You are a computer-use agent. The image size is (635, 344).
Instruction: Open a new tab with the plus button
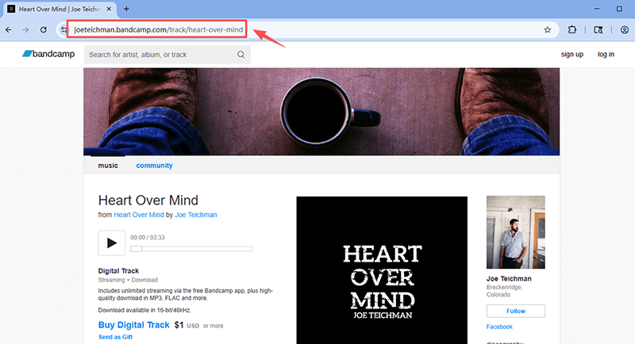click(126, 9)
